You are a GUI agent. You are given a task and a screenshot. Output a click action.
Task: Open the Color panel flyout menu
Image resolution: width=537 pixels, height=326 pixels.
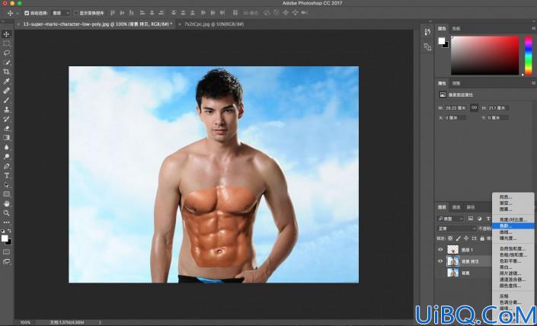534,28
